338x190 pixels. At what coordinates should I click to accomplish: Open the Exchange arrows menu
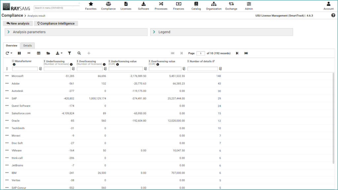coord(231,6)
